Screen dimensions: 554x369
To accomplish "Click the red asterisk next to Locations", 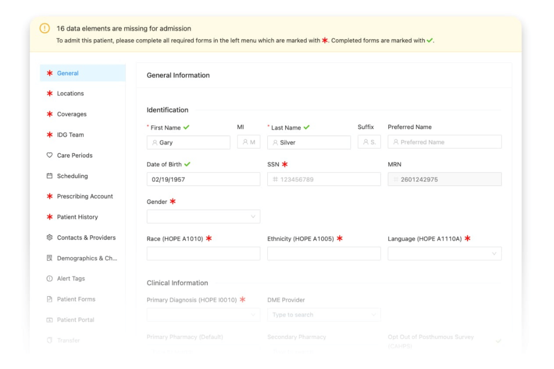I will click(49, 93).
